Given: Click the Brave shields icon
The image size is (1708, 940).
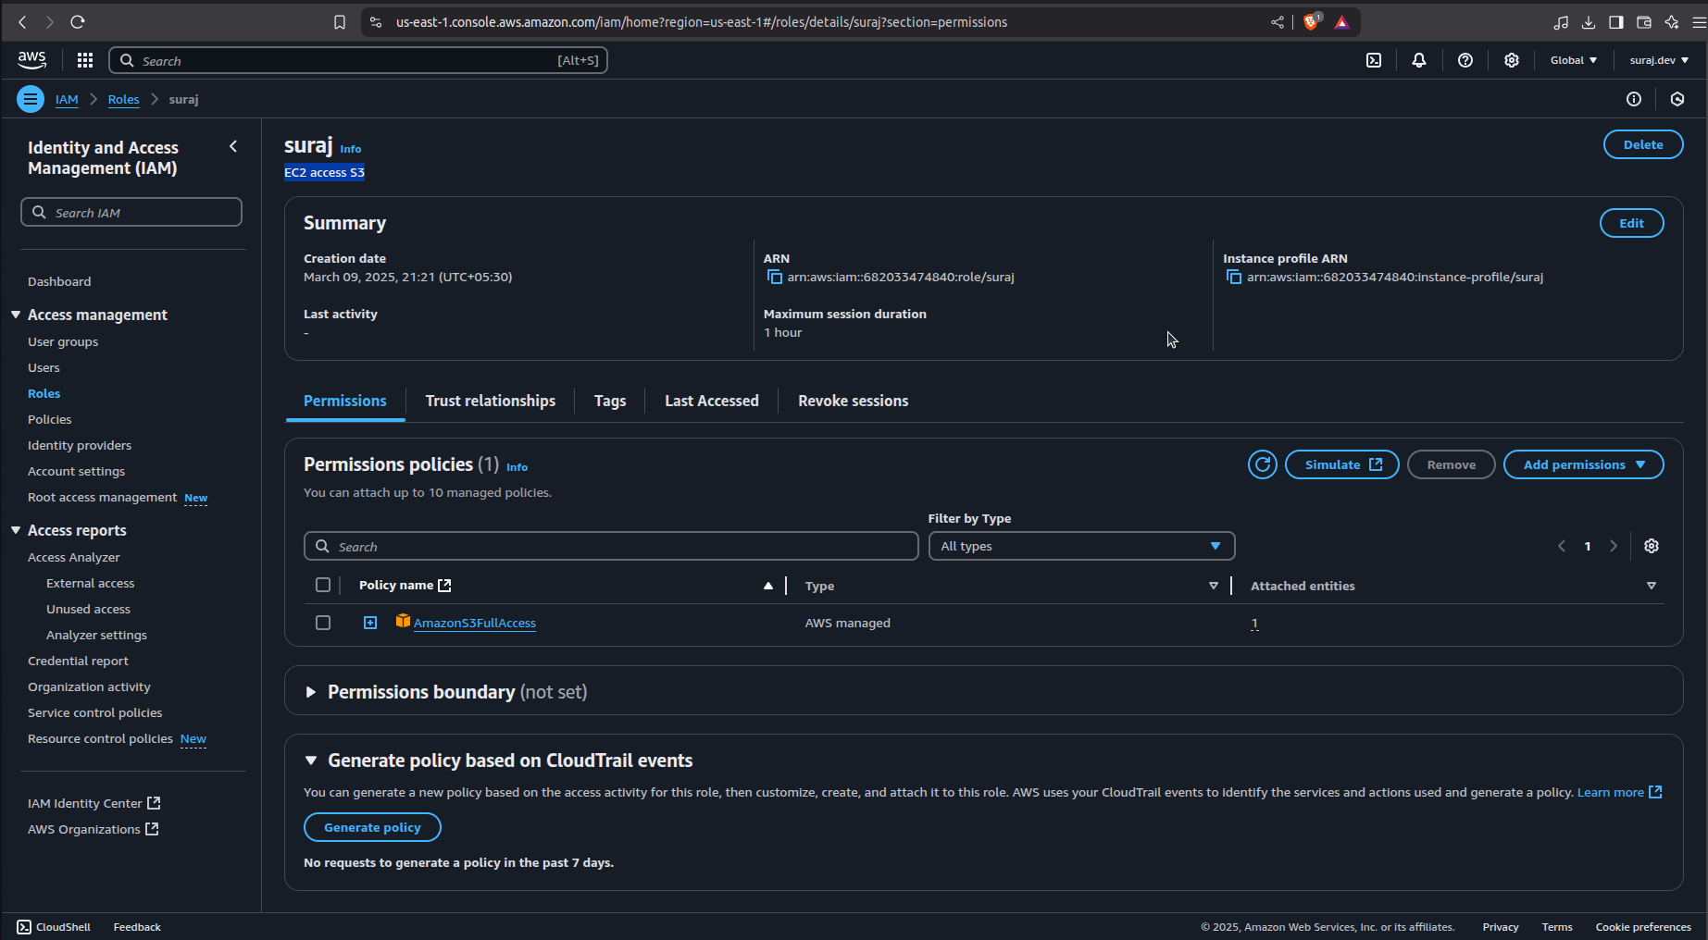Looking at the screenshot, I should point(1311,22).
